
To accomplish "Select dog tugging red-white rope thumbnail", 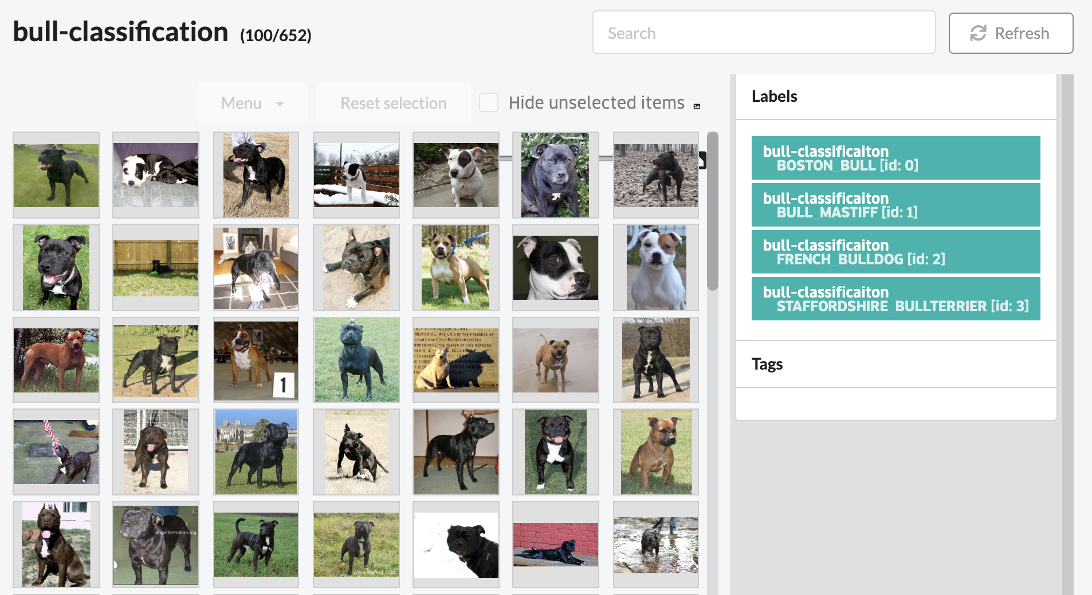I will coord(56,452).
